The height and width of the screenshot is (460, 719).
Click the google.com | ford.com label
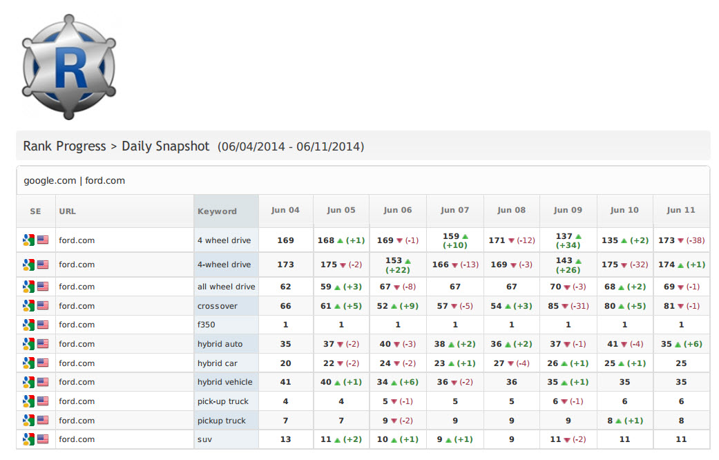point(75,181)
